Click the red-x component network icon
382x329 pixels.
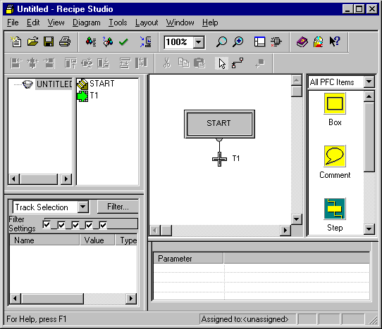tap(276, 41)
